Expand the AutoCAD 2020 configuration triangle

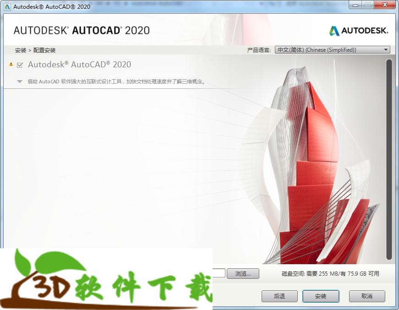pos(20,82)
